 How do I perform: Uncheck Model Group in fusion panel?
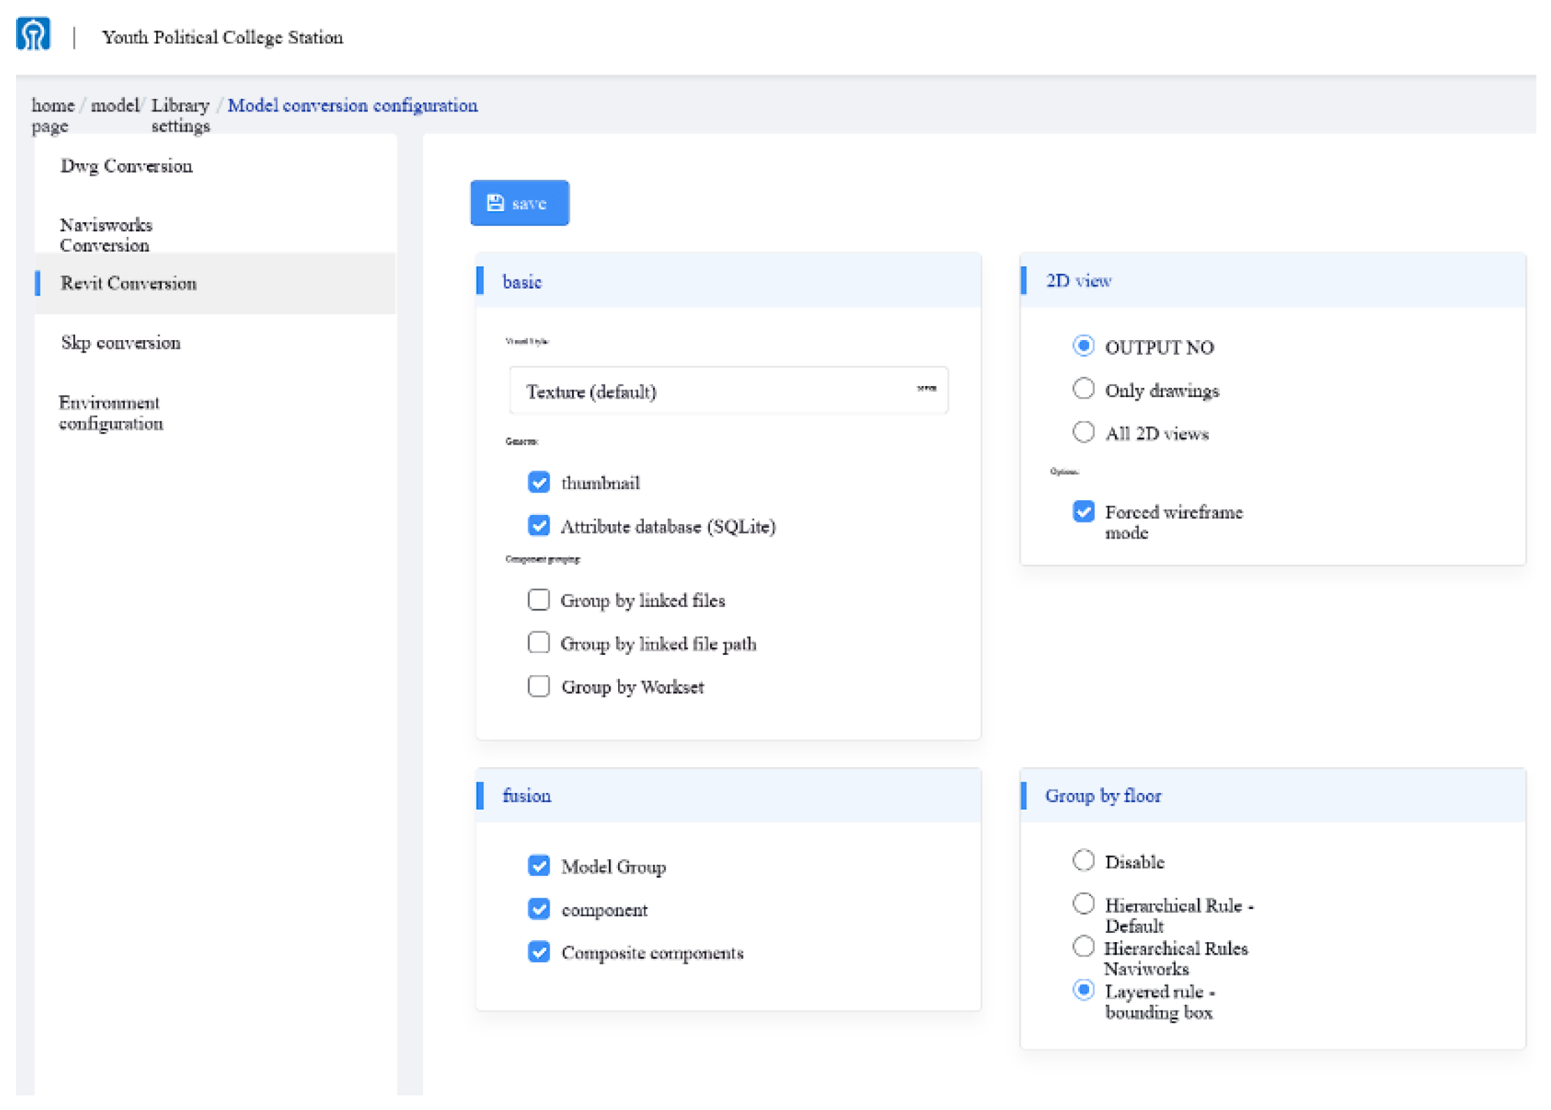[539, 865]
